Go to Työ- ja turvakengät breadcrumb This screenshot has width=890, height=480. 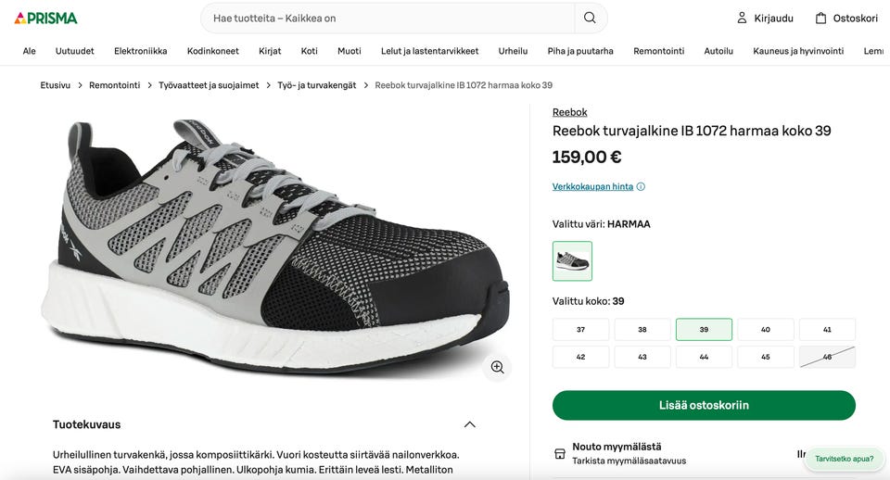(x=316, y=85)
